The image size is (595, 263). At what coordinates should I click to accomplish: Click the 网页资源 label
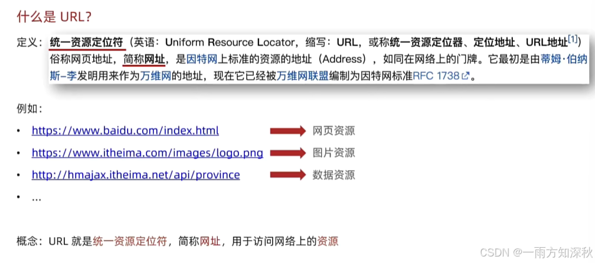334,131
